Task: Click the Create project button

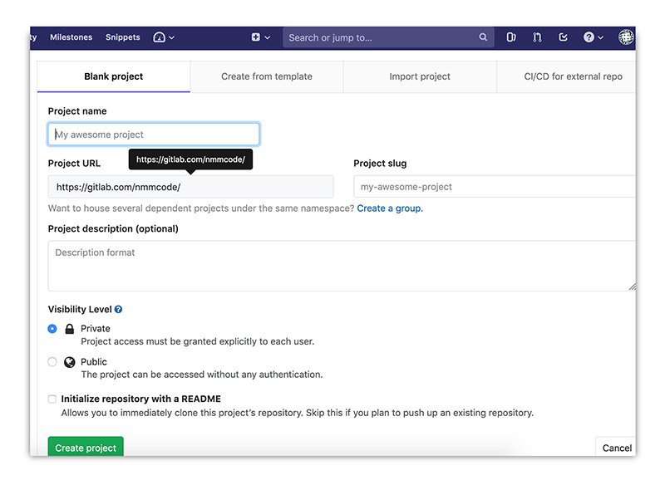Action: [86, 448]
